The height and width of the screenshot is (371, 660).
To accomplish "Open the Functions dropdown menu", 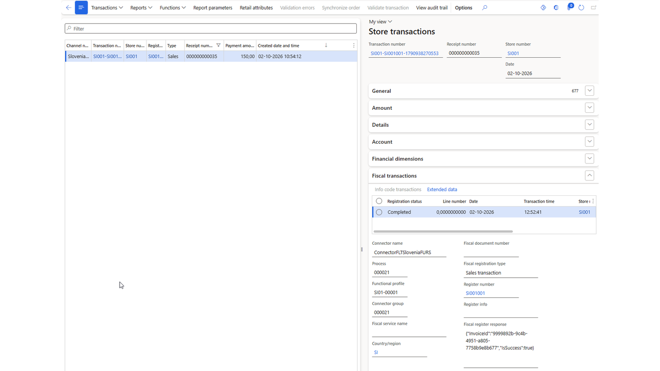I will click(x=173, y=8).
